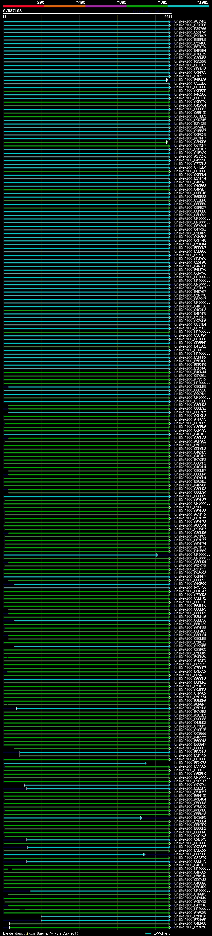Select the UniRef100_Q6Y204 label
Image resolution: width=212 pixels, height=936 pixels.
pyautogui.click(x=190, y=226)
